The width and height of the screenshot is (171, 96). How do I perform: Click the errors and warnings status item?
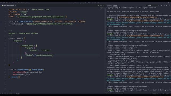coord(18,94)
